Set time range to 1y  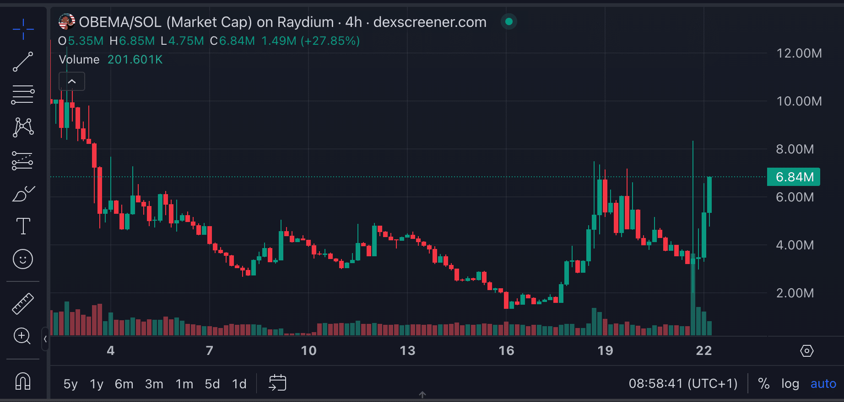97,384
